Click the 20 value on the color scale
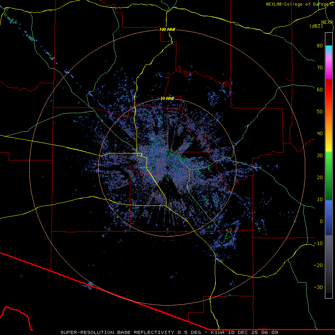This screenshot has width=335, height=335. point(320,178)
